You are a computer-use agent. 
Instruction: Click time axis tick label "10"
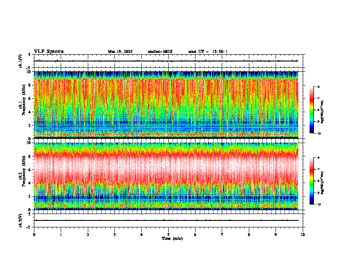(303, 235)
